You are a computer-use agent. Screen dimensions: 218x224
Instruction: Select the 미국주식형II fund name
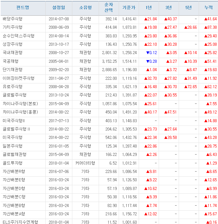[14, 121]
